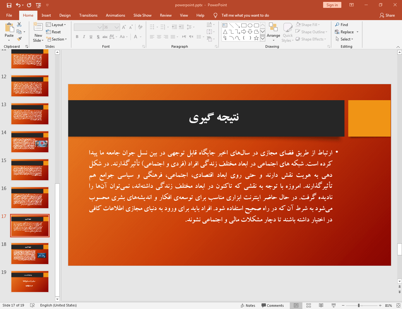
Task: Center-align the paragraph text
Action: [x=159, y=37]
